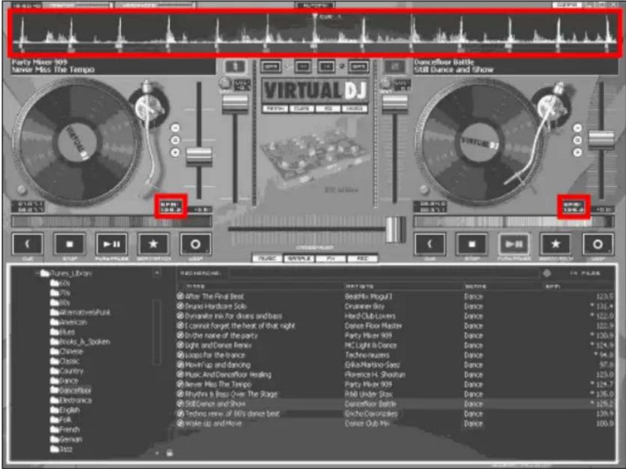Click the small folder icon below folder list

[170, 453]
